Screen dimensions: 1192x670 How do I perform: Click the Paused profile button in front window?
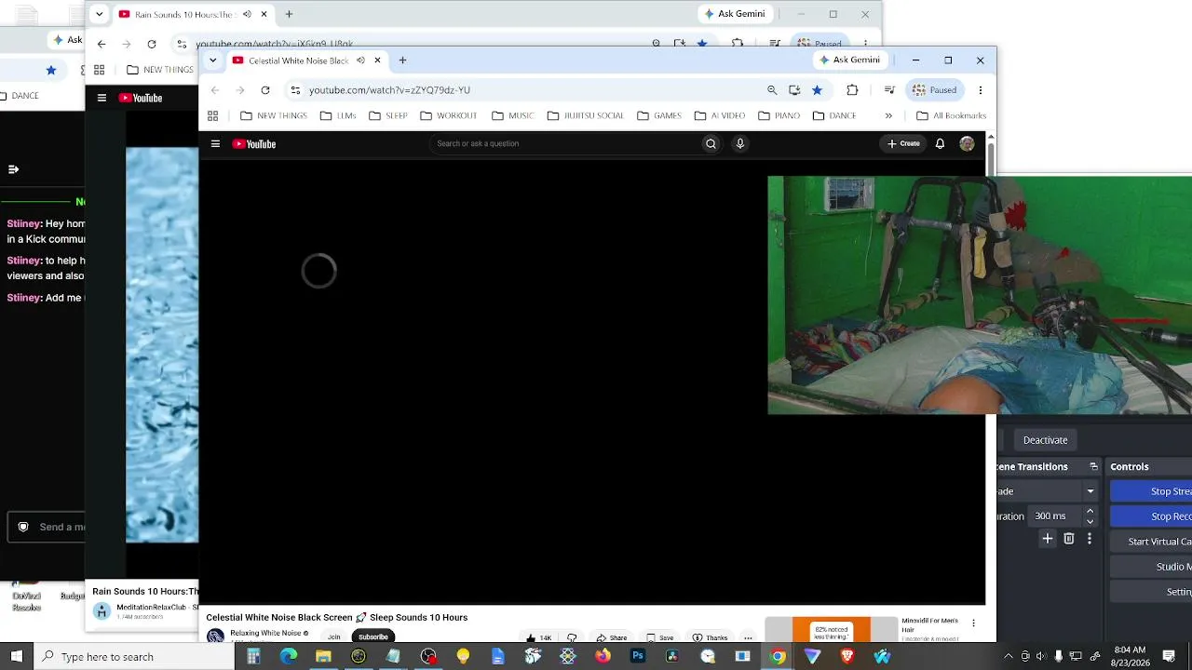[934, 90]
